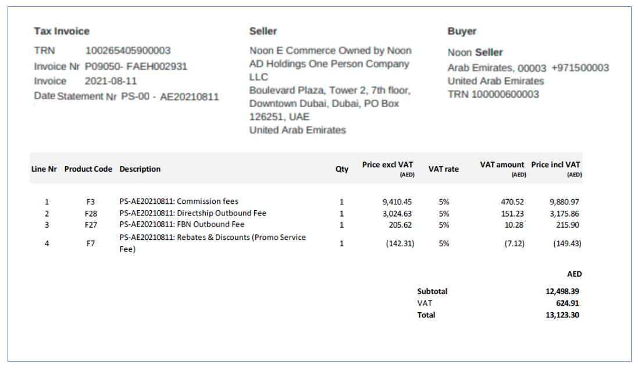Click the Description column header
Image resolution: width=638 pixels, height=375 pixels.
[x=140, y=169]
